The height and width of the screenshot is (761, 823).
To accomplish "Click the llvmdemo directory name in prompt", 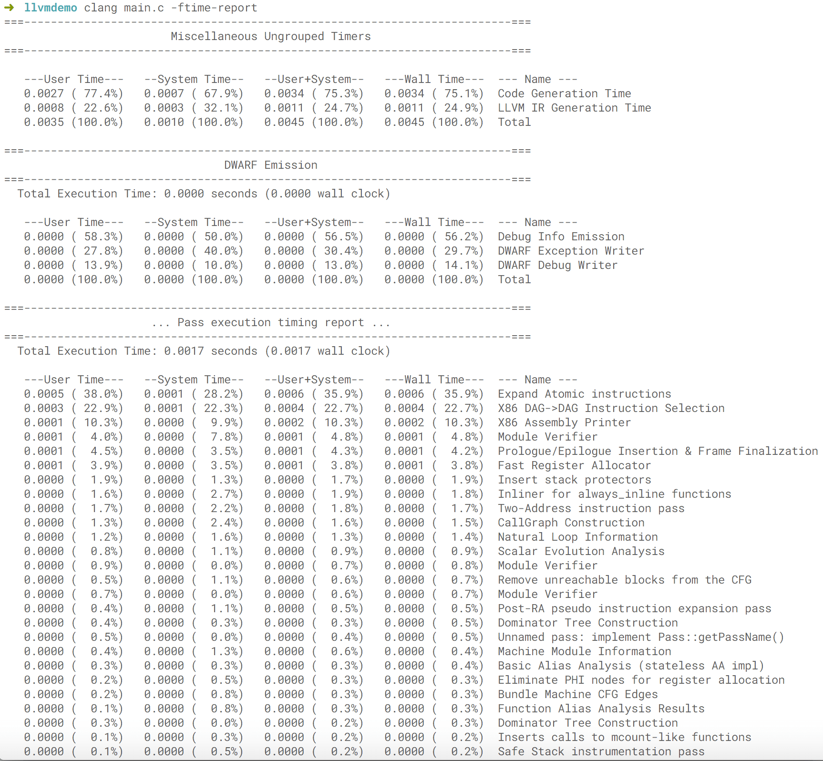I will click(x=51, y=8).
